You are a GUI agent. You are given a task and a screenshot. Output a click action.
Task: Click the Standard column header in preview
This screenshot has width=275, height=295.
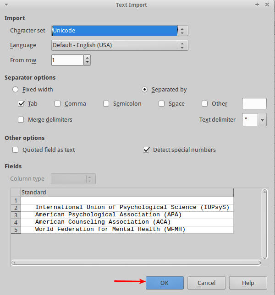click(x=127, y=193)
